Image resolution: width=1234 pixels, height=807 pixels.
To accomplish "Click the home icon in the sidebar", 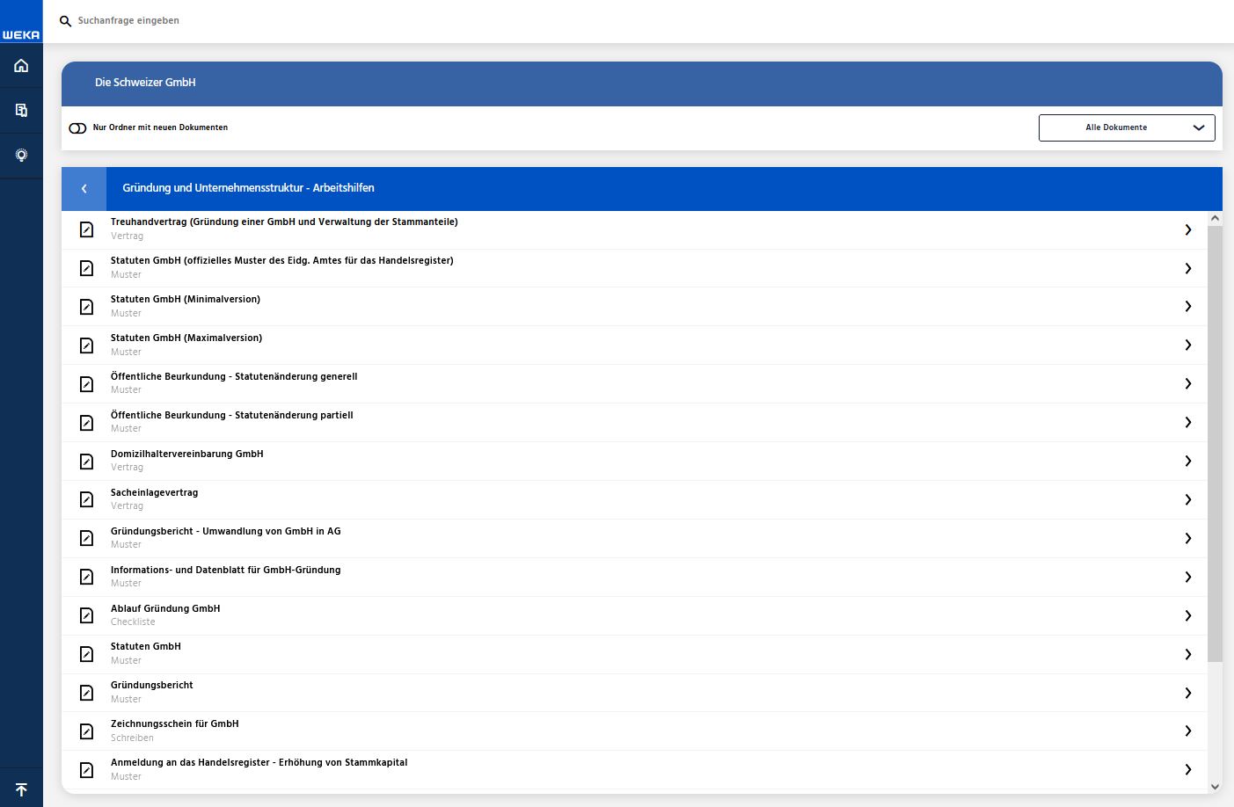I will [x=21, y=66].
